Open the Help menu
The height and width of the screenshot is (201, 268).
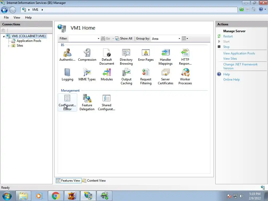(28, 18)
